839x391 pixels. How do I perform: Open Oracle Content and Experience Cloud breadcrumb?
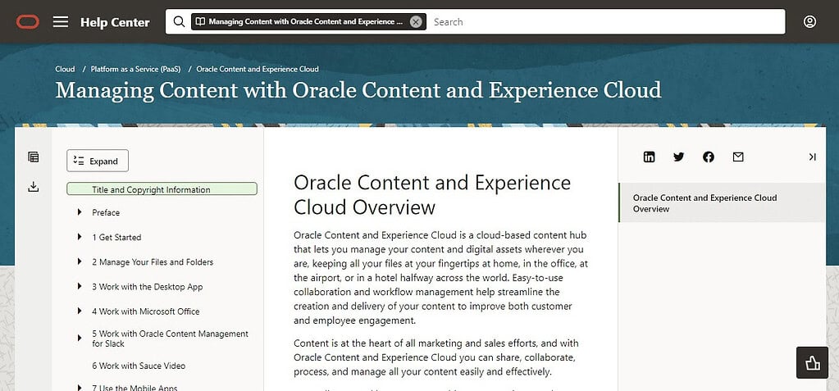click(258, 69)
